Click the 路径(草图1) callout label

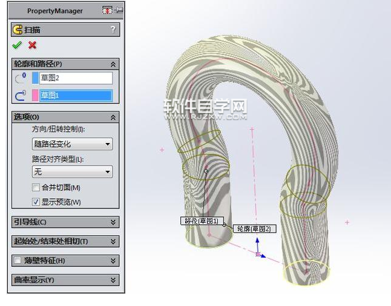point(202,221)
